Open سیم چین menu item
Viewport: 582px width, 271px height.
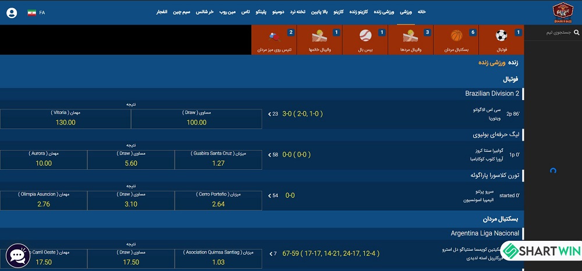pos(182,12)
